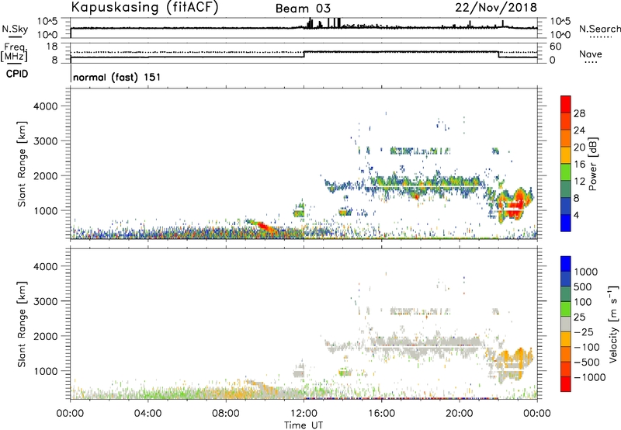This screenshot has width=621, height=430.
Task: Select the 'Kapuskasing (fitACF)' title text
Action: pyautogui.click(x=144, y=7)
